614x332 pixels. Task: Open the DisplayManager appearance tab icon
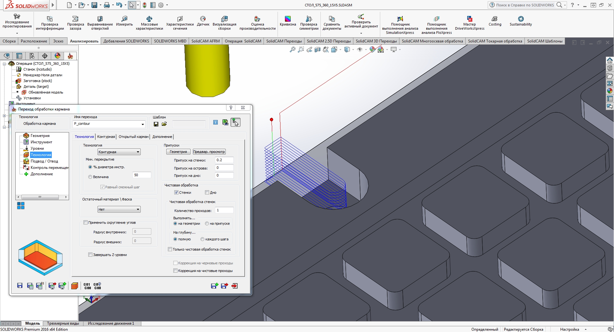(58, 56)
